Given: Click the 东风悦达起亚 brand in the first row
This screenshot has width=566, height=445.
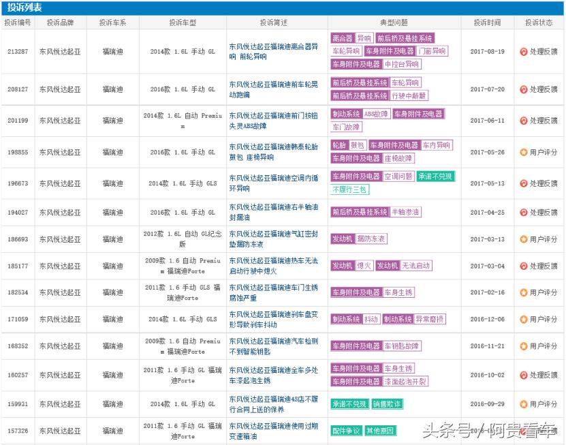Looking at the screenshot, I should [60, 49].
